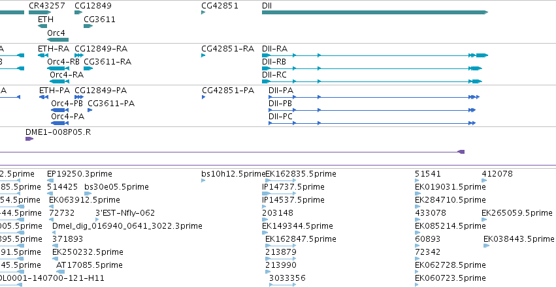Select the IP14737.5prime EST feature
The height and width of the screenshot is (288, 556).
point(279,194)
